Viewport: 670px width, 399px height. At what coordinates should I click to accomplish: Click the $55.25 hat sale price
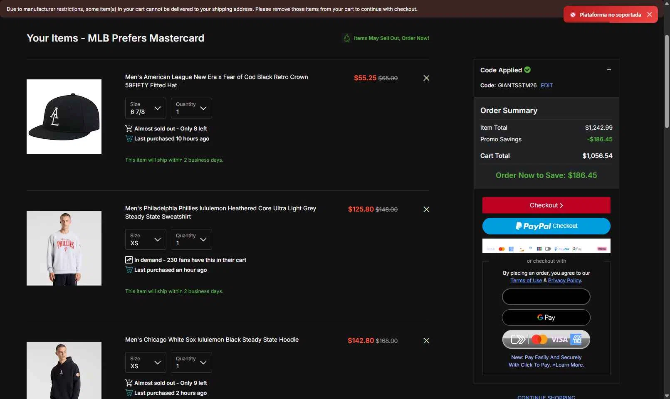(365, 78)
